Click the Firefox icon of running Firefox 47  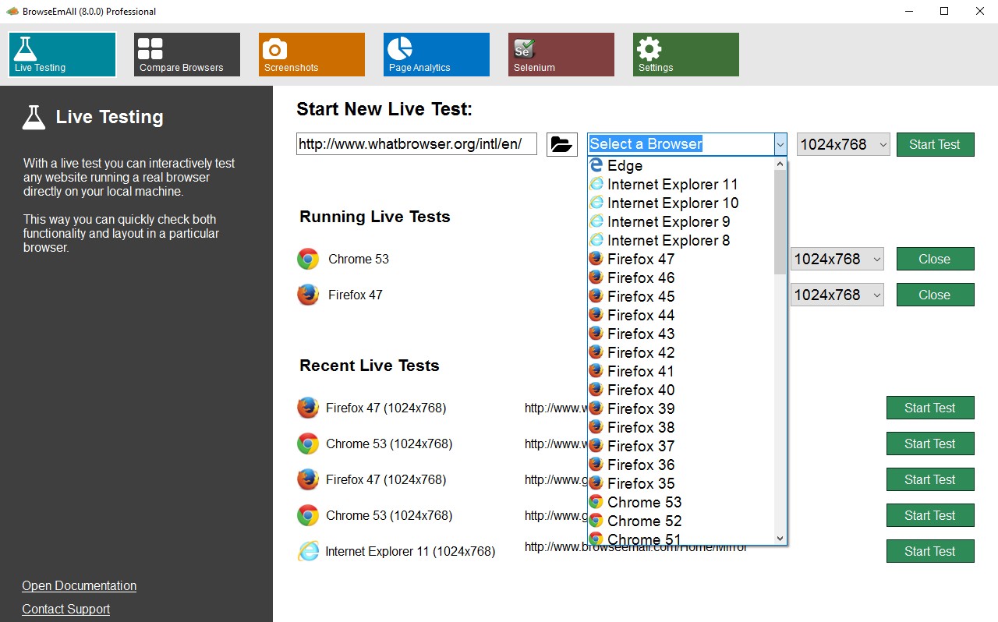(308, 295)
